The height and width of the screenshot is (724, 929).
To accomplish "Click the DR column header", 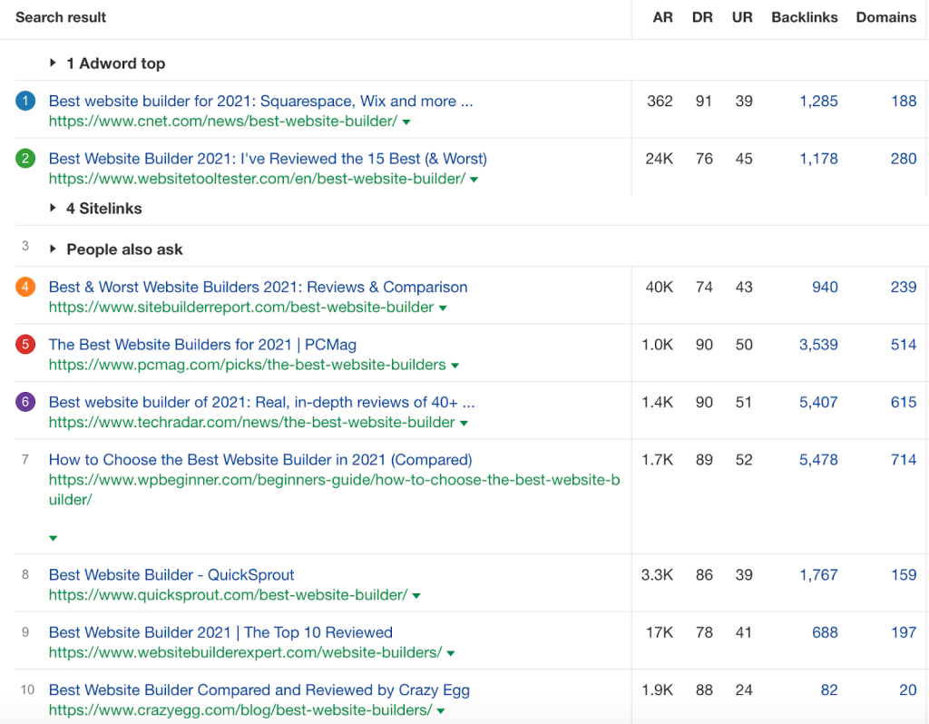I will tap(702, 17).
